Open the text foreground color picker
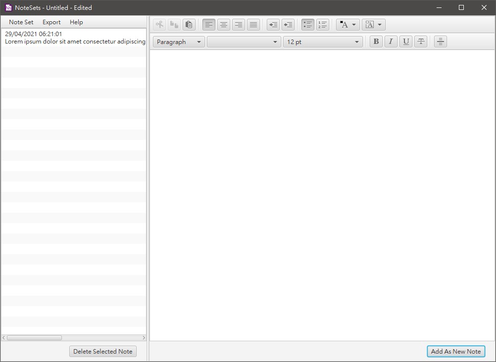 click(348, 25)
